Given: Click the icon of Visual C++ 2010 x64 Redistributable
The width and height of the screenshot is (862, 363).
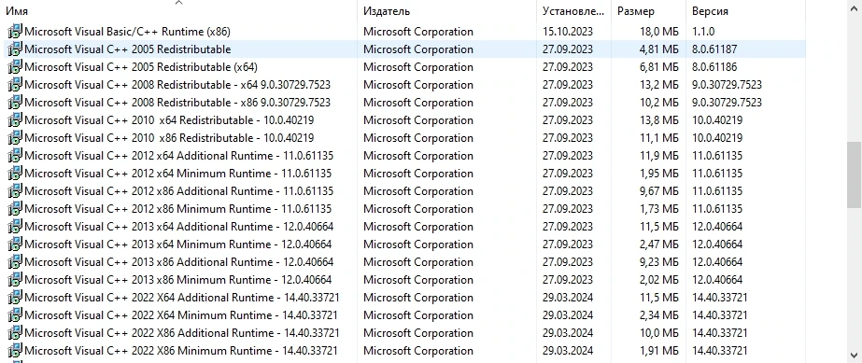Looking at the screenshot, I should [15, 119].
